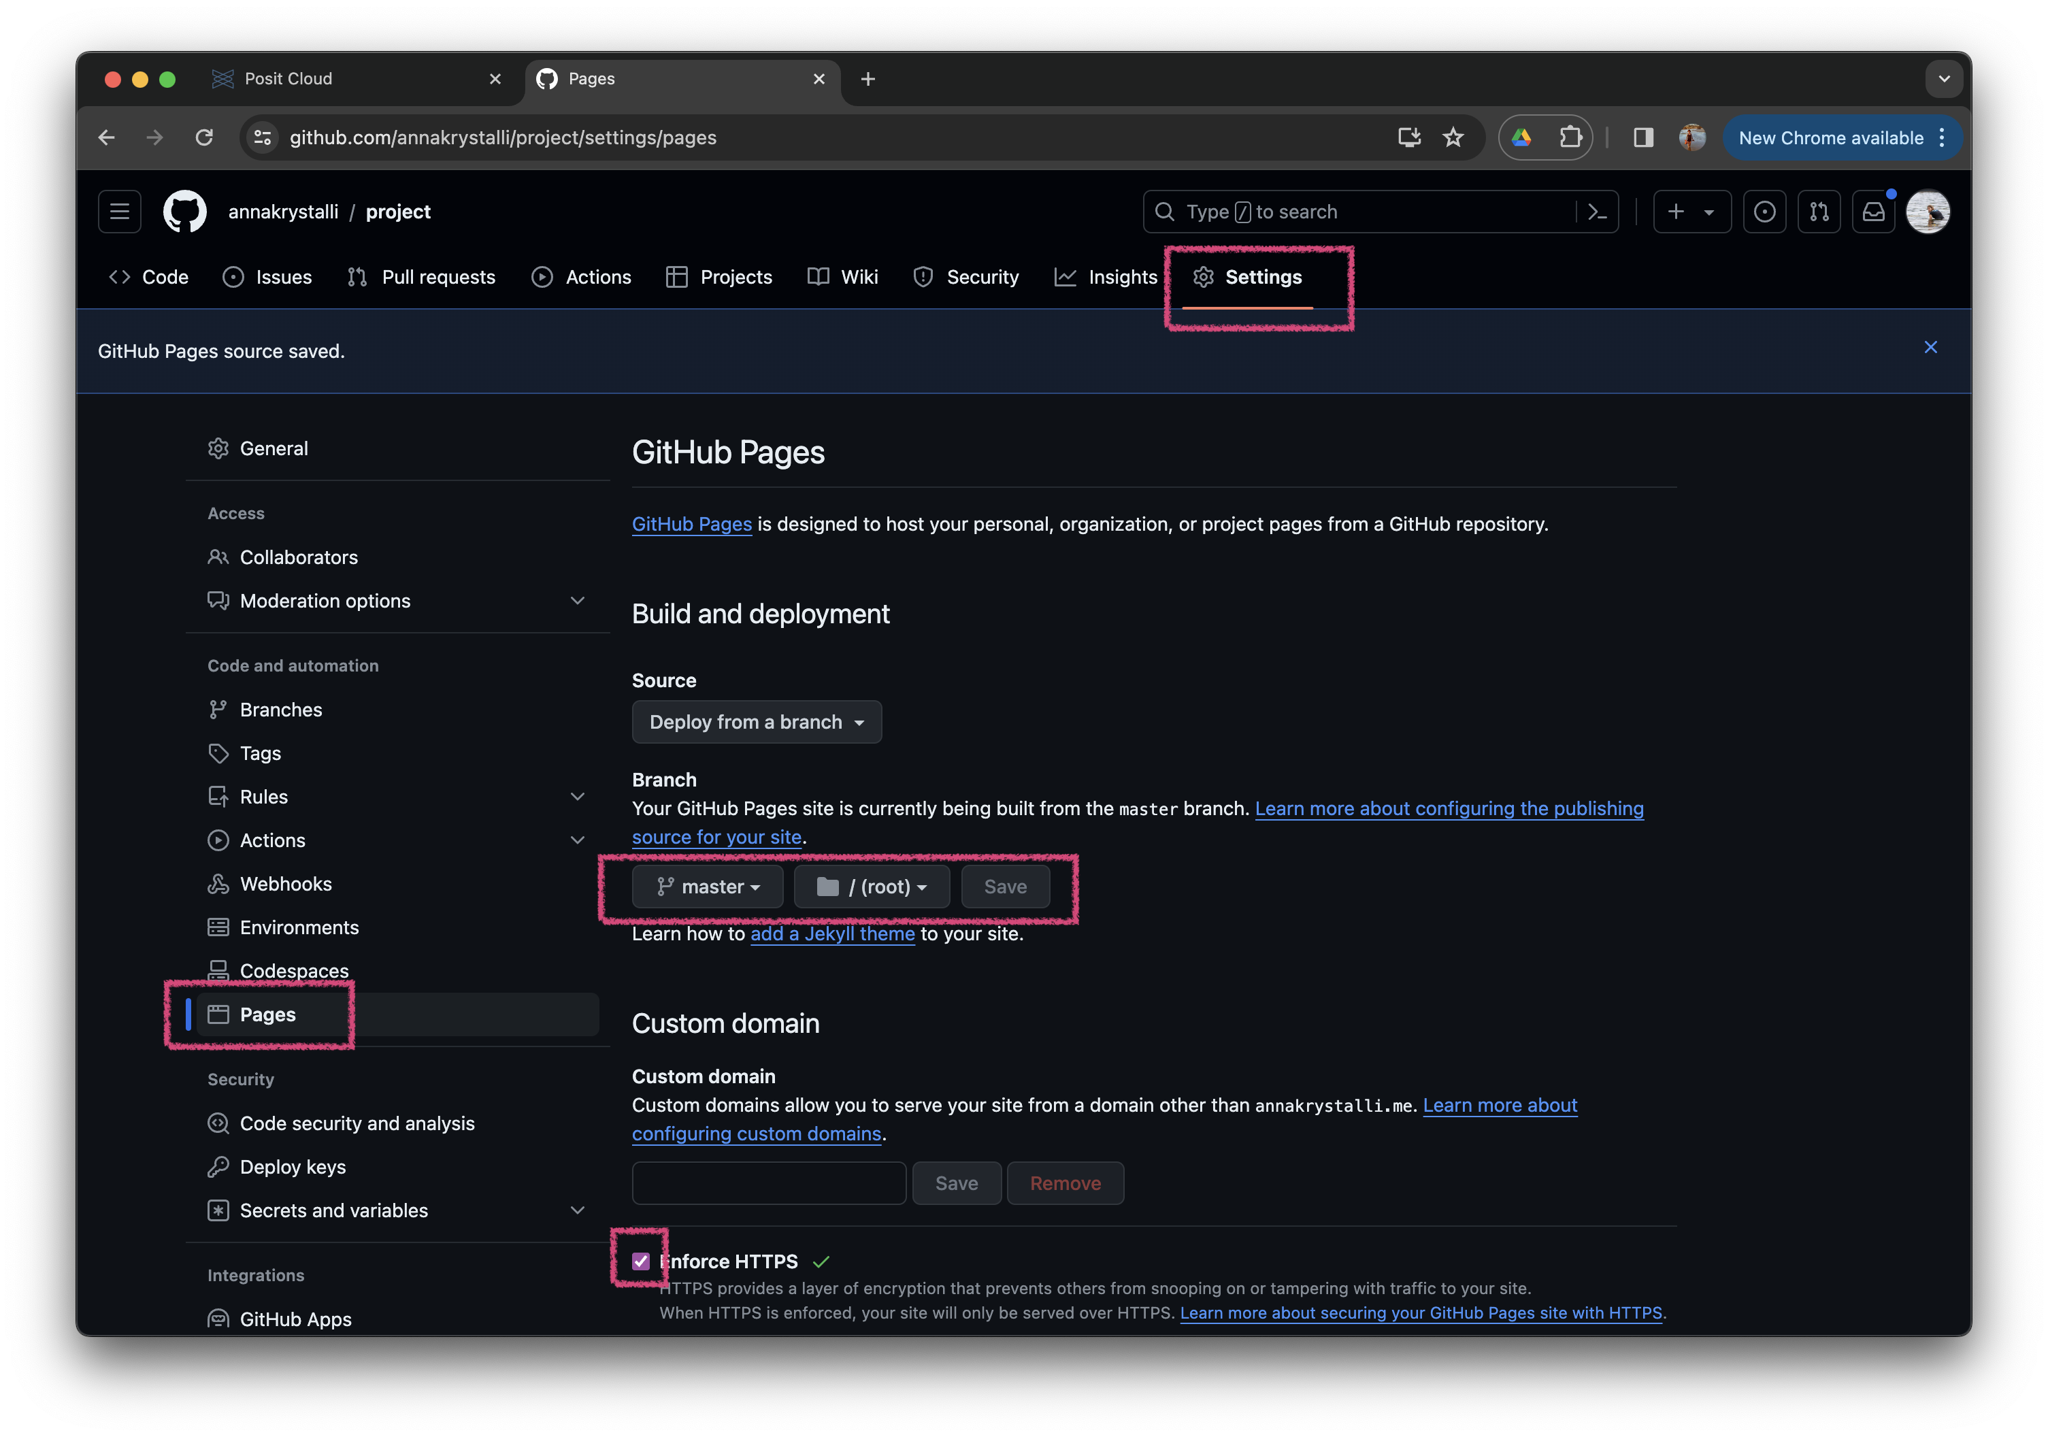Open the create new plus button

[1676, 212]
